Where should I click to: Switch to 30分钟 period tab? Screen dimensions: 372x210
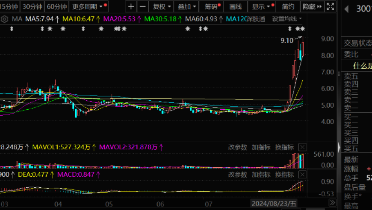coord(32,6)
